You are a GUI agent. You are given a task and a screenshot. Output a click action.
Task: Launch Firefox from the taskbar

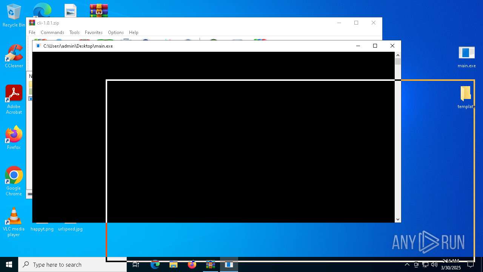[x=192, y=264]
